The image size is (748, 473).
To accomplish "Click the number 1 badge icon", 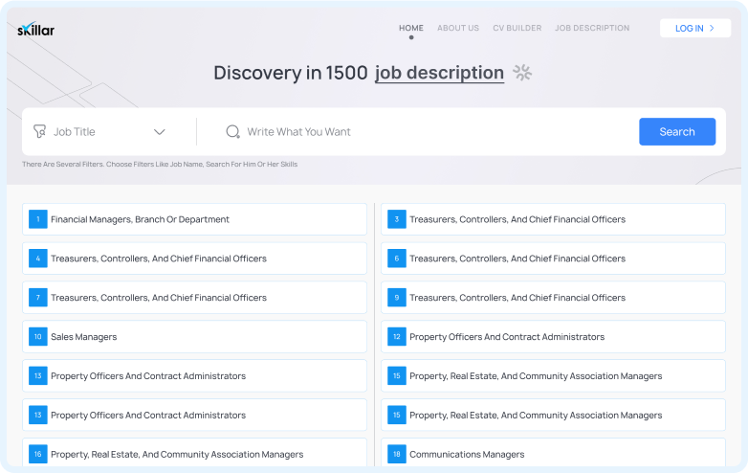I will (38, 219).
